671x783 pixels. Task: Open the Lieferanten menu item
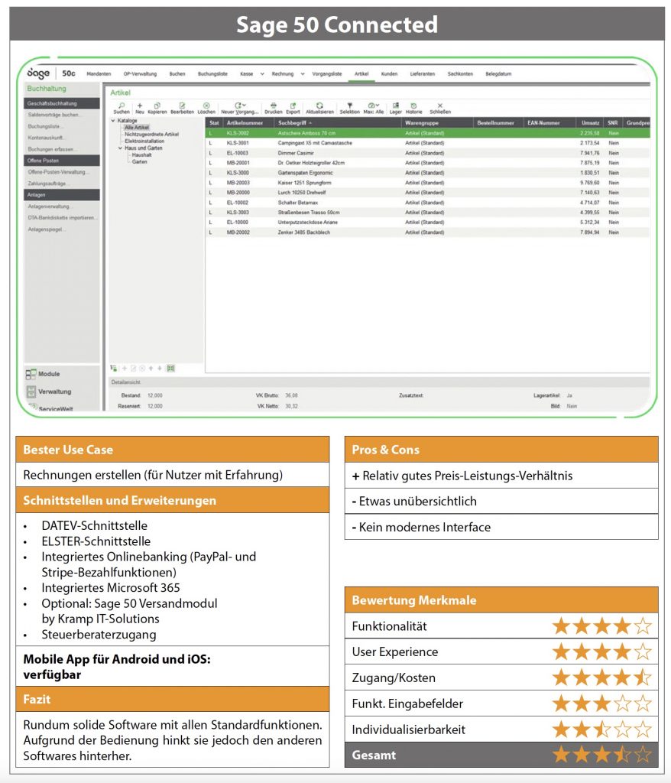[423, 74]
